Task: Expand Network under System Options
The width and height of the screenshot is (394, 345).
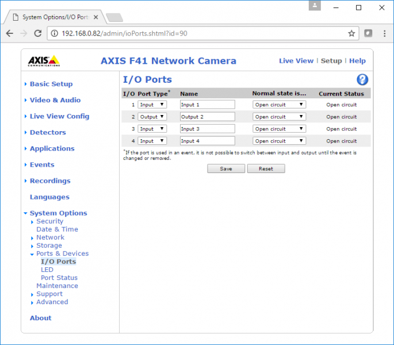Action: [x=50, y=237]
